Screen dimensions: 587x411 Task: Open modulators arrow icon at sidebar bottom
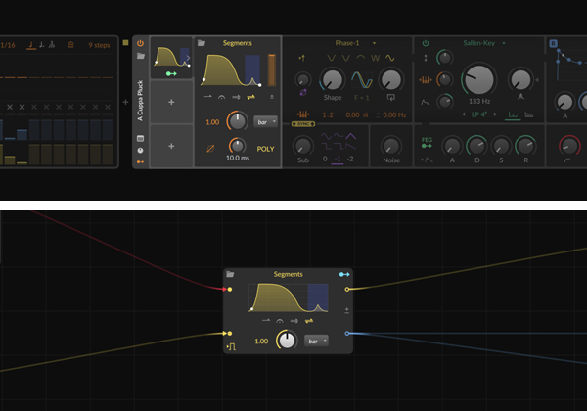coord(140,162)
